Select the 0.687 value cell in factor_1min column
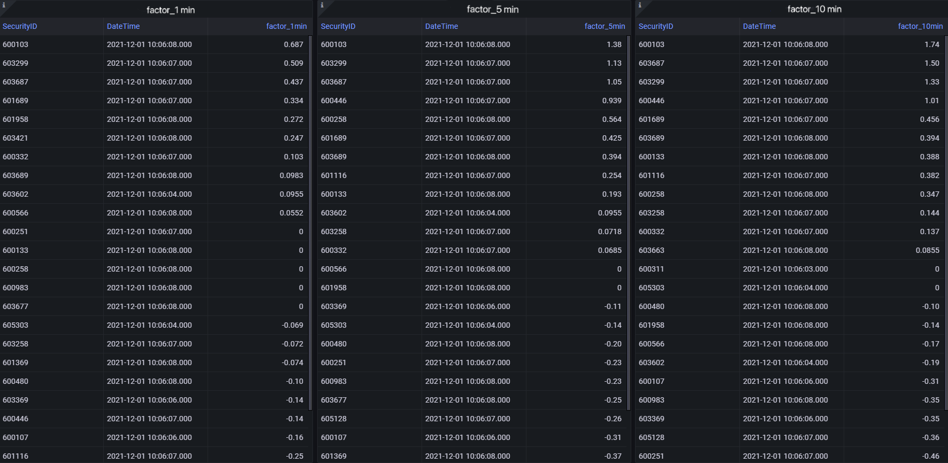The height and width of the screenshot is (463, 948). [x=293, y=44]
